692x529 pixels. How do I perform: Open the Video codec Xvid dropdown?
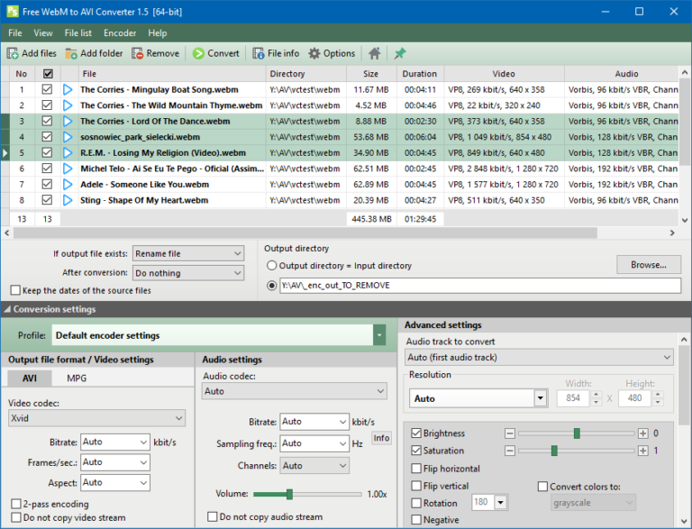[96, 418]
